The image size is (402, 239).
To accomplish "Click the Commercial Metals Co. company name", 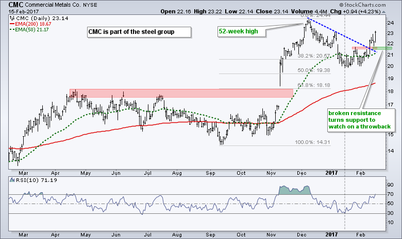I will pos(53,5).
